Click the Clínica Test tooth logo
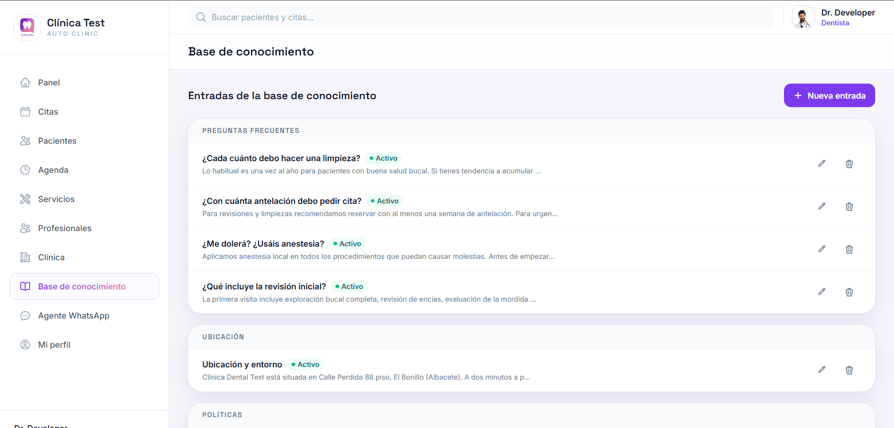The image size is (894, 428). [x=27, y=27]
